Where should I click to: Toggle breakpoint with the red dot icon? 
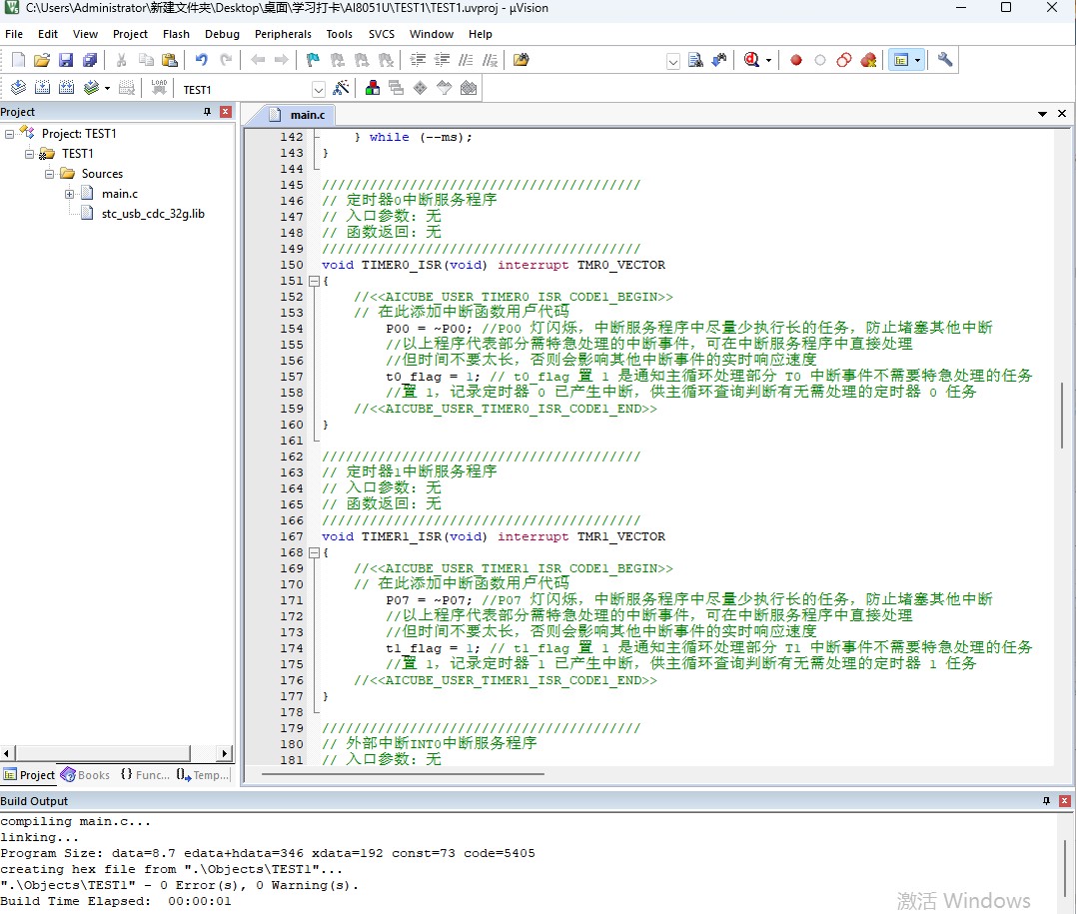pyautogui.click(x=796, y=60)
